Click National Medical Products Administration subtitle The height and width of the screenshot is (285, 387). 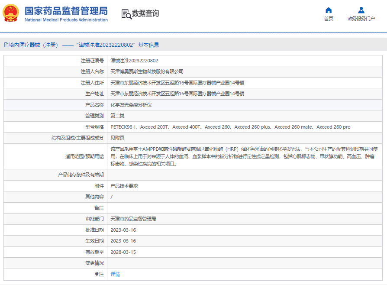click(66, 20)
